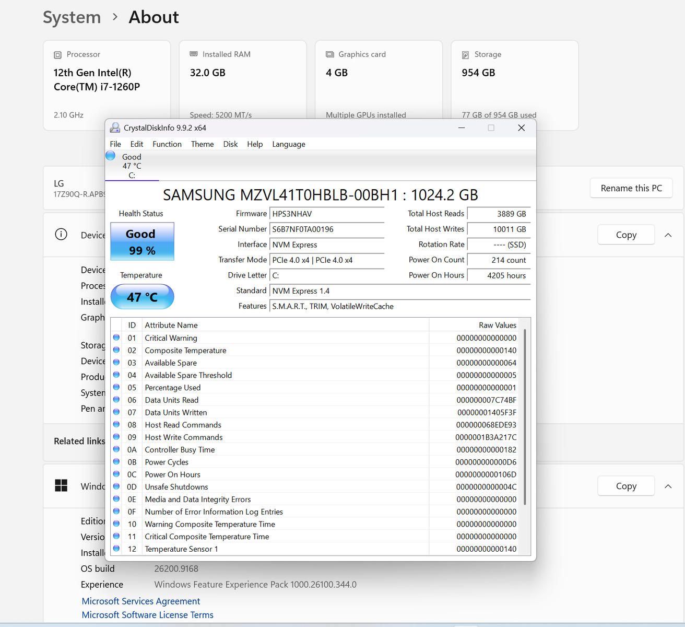685x627 pixels.
Task: Go back to System via breadcrumb
Action: click(72, 17)
